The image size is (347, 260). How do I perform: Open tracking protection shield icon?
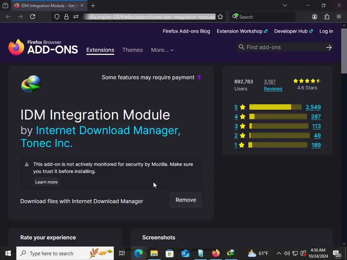(57, 17)
